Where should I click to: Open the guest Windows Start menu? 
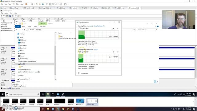tap(2, 94)
